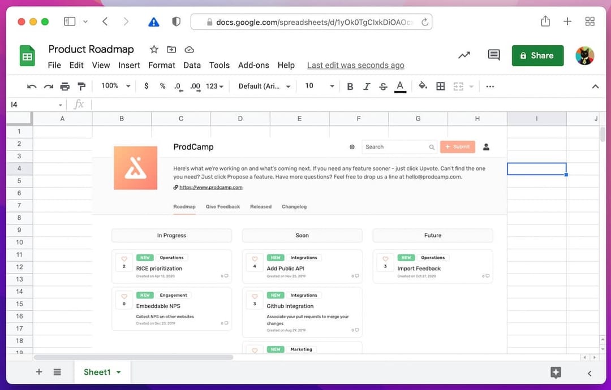Click the Move to folder icon
Screen dimensions: 611x390
171,49
